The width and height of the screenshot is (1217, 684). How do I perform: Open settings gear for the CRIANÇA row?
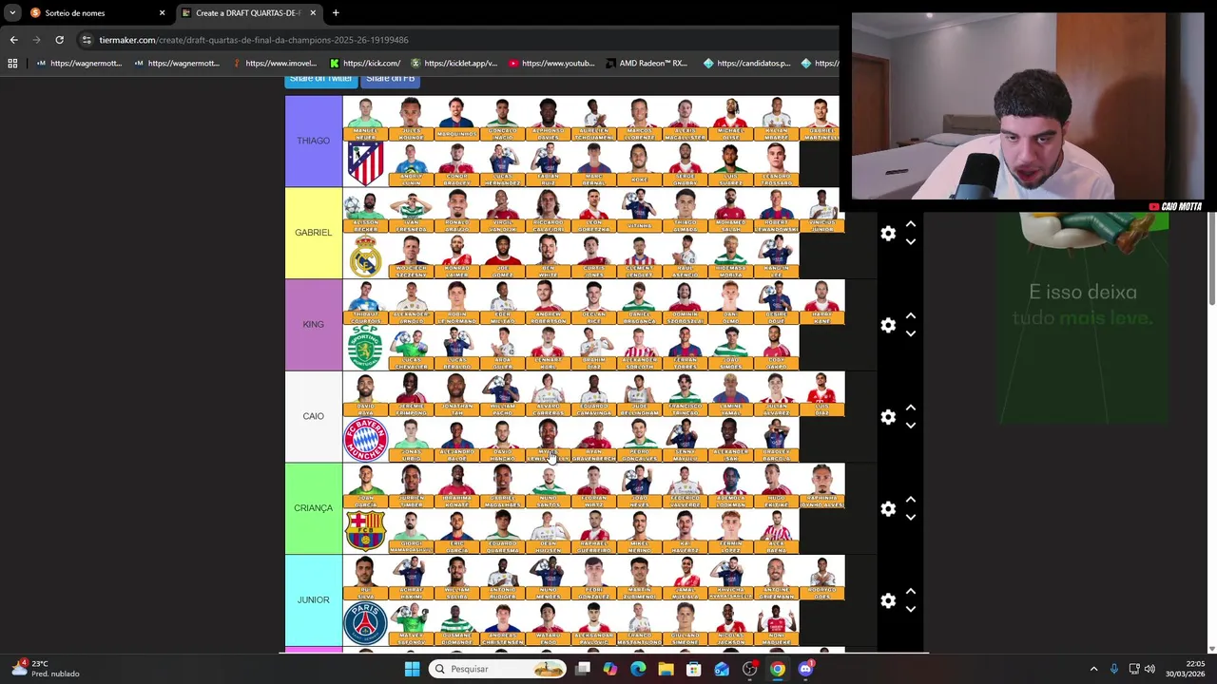point(888,509)
